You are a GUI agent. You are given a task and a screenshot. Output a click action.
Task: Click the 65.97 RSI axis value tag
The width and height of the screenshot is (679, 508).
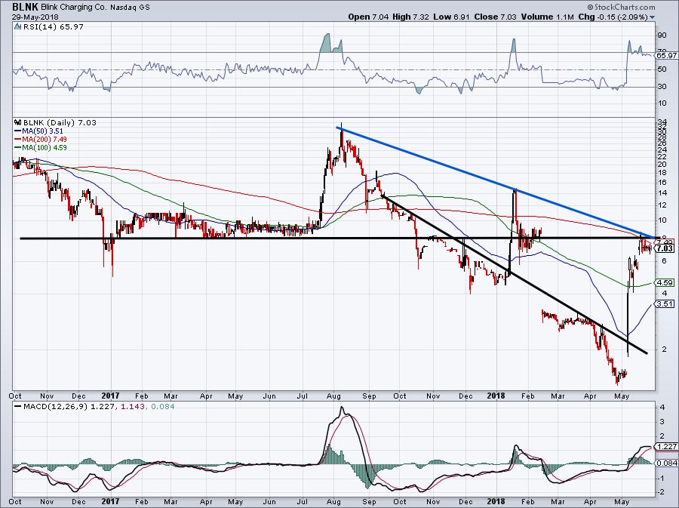coord(666,55)
